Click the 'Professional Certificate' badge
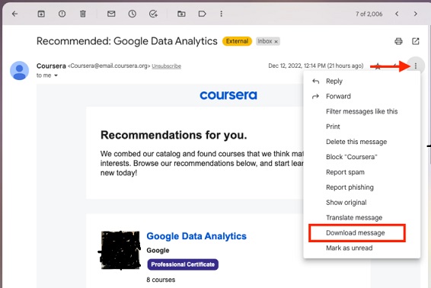This screenshot has height=288, width=431. pyautogui.click(x=183, y=264)
